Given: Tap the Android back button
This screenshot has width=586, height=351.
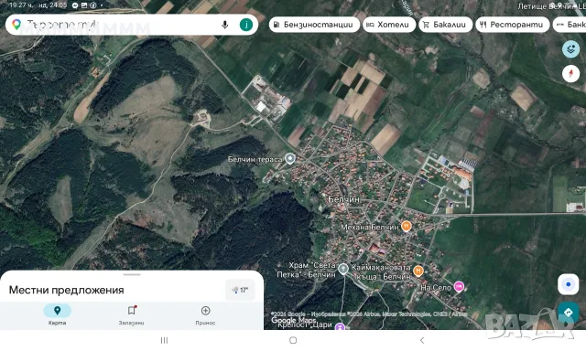Looking at the screenshot, I should 422,340.
